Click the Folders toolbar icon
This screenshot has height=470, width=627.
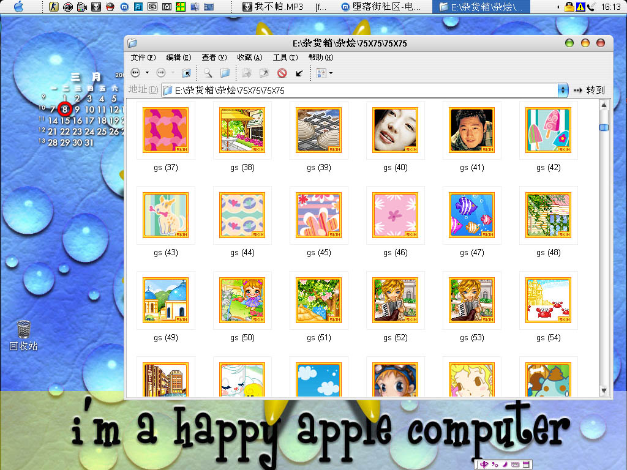click(x=225, y=73)
